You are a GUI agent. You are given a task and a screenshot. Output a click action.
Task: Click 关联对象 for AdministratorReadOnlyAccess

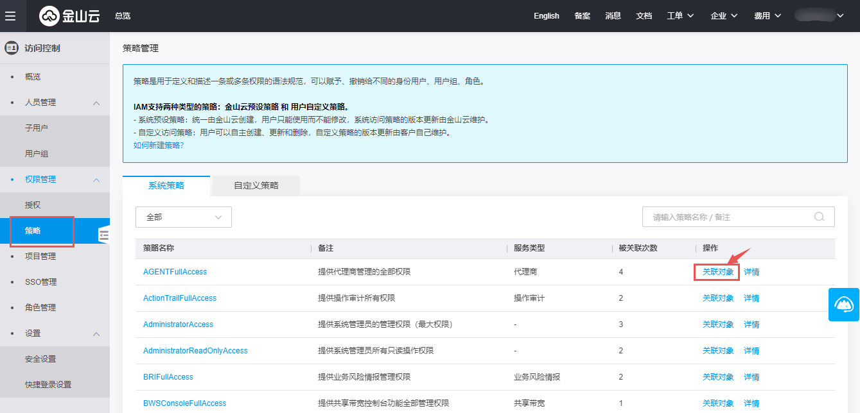coord(718,351)
